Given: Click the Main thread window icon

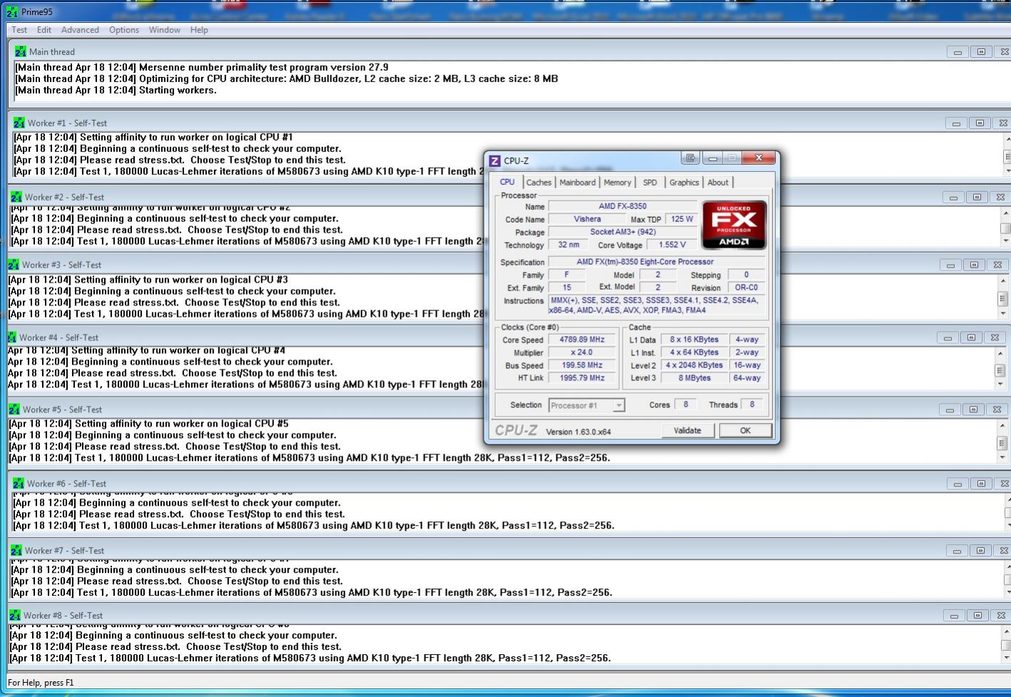Looking at the screenshot, I should point(20,51).
